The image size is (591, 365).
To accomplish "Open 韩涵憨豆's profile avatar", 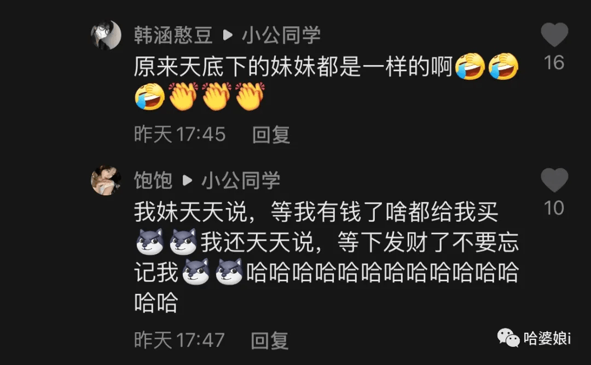I will pos(106,34).
